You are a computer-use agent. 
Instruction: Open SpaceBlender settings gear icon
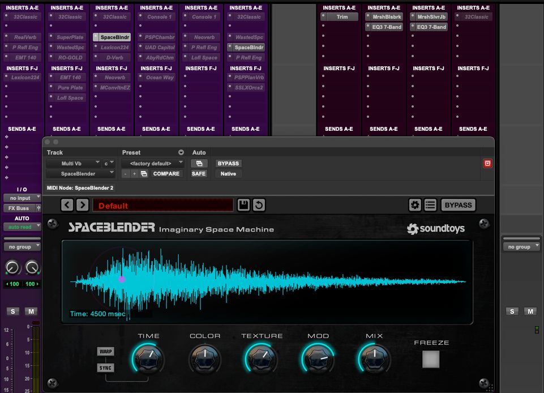pyautogui.click(x=415, y=205)
